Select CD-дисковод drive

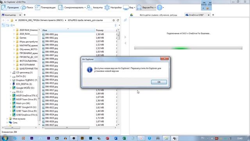23,72
